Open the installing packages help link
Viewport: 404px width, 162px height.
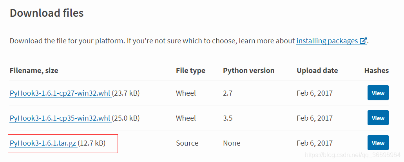click(x=332, y=41)
